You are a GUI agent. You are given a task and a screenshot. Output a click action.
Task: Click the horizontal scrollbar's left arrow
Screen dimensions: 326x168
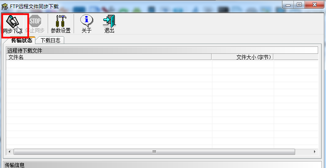point(9,151)
